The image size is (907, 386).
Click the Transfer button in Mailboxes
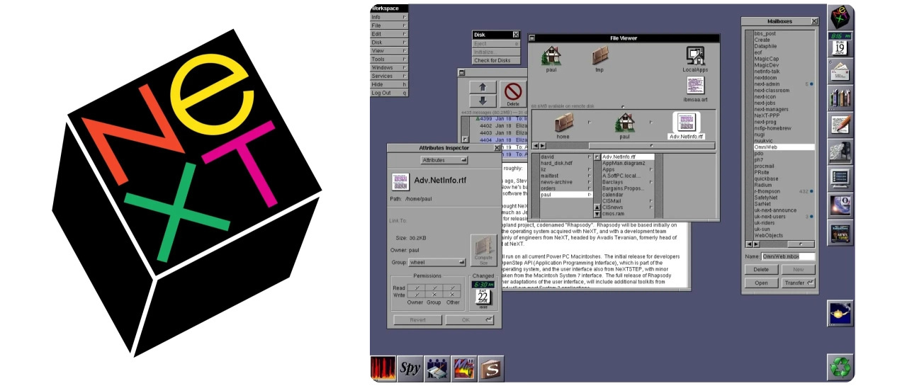point(799,283)
